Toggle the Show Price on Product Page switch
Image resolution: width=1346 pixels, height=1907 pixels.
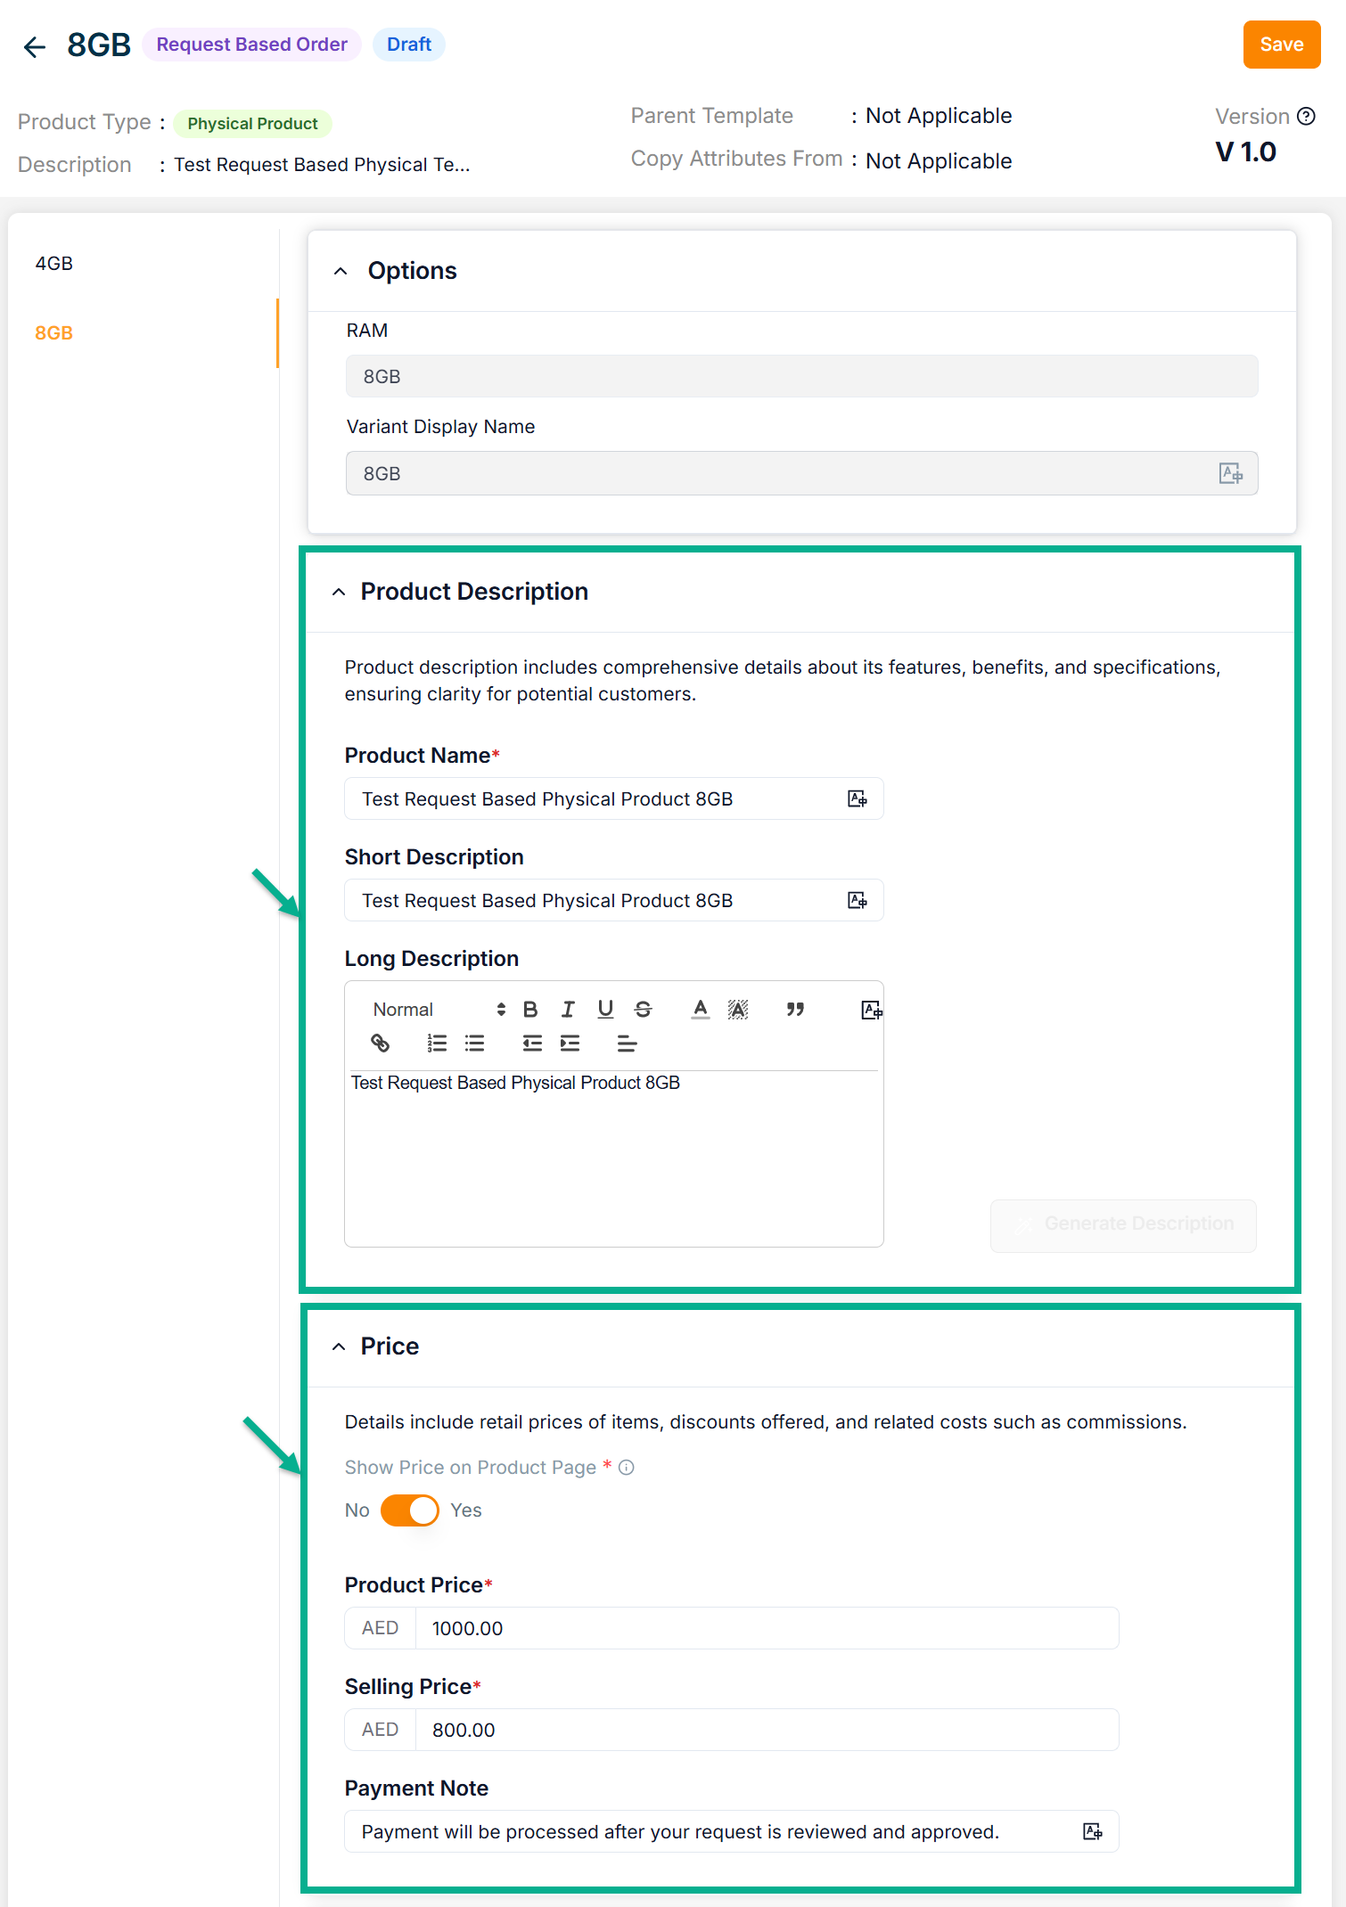(410, 1510)
